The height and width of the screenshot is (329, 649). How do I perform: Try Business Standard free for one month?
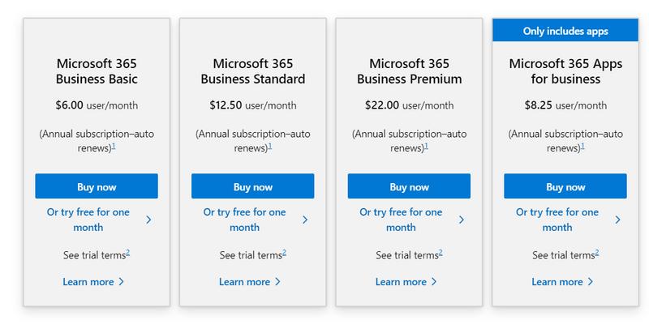244,220
